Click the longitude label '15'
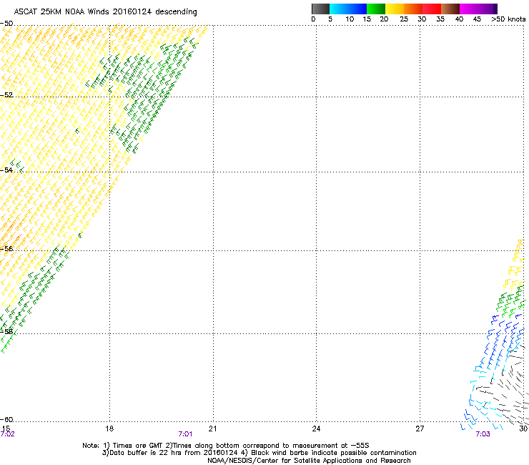This screenshot has width=529, height=465. pos(6,429)
